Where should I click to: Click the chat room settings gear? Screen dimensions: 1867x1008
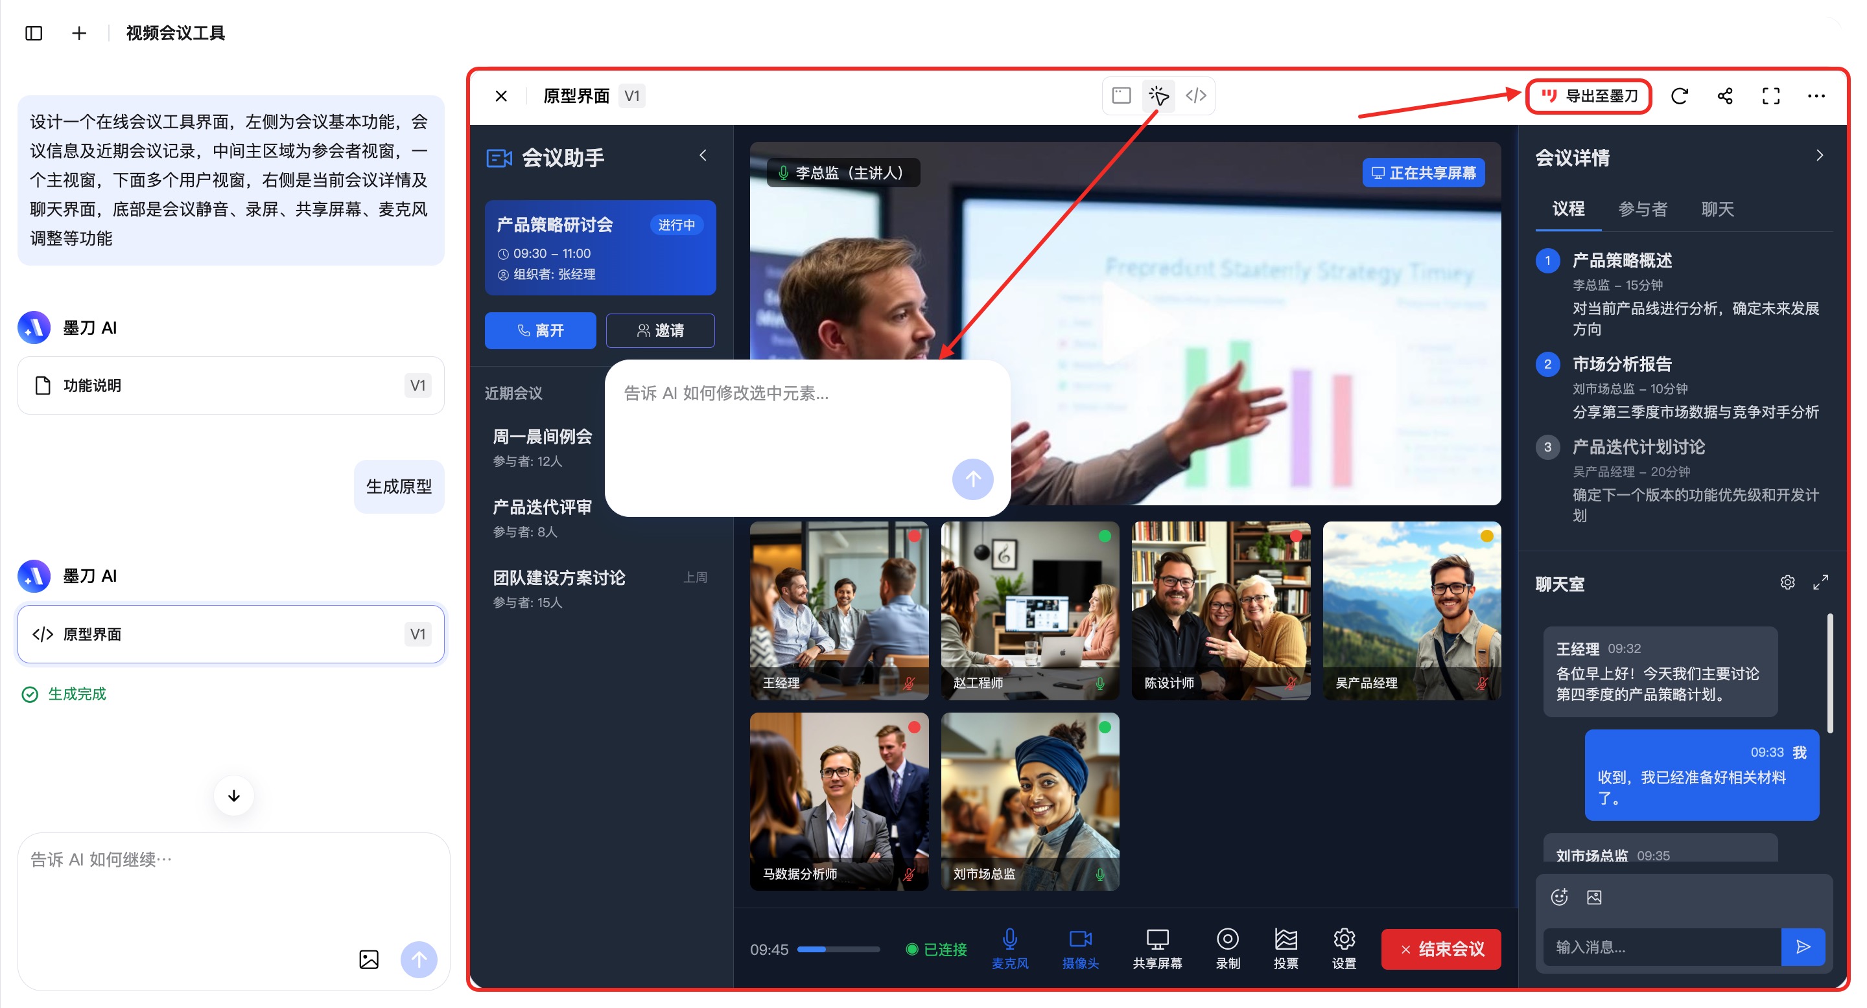pyautogui.click(x=1787, y=582)
